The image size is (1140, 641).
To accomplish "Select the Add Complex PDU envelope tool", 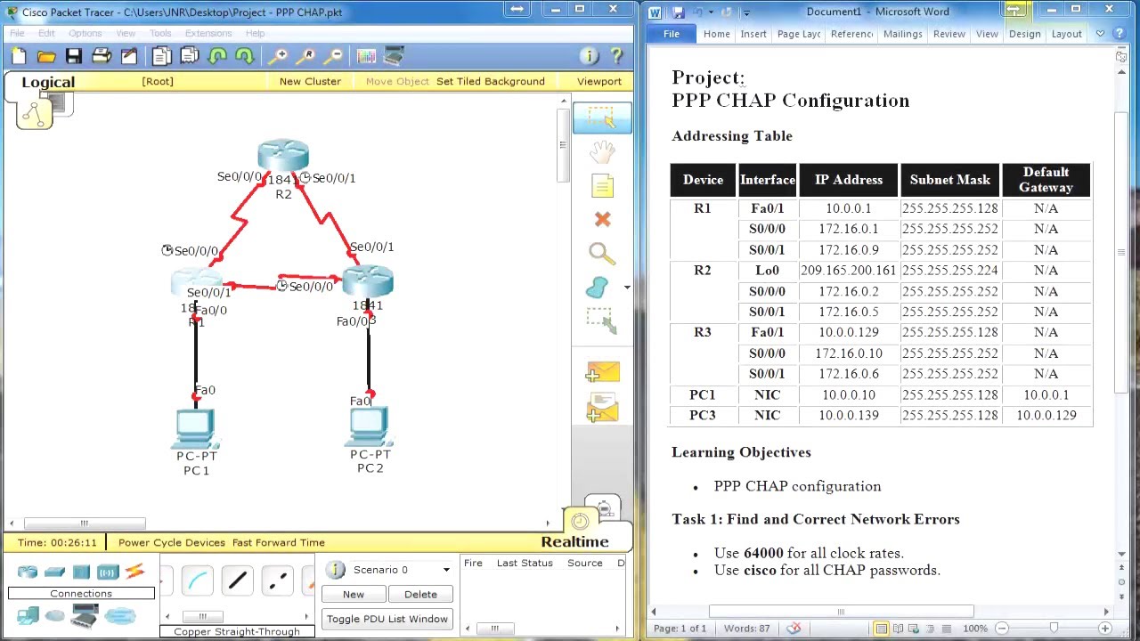I will [602, 408].
